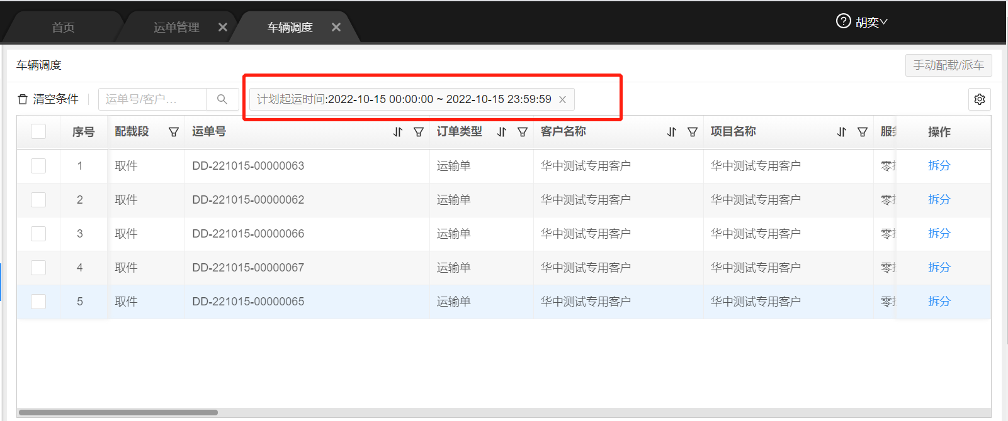
Task: Toggle the select-all header checkbox
Action: tap(38, 131)
